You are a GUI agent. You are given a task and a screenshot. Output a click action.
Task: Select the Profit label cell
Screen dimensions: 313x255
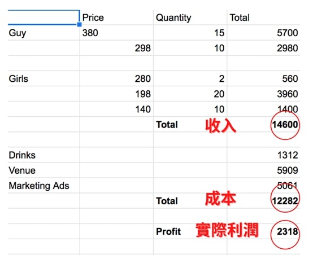190,231
